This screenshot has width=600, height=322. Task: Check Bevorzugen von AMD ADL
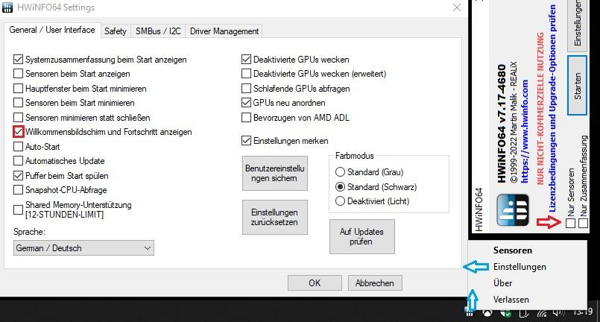(246, 118)
